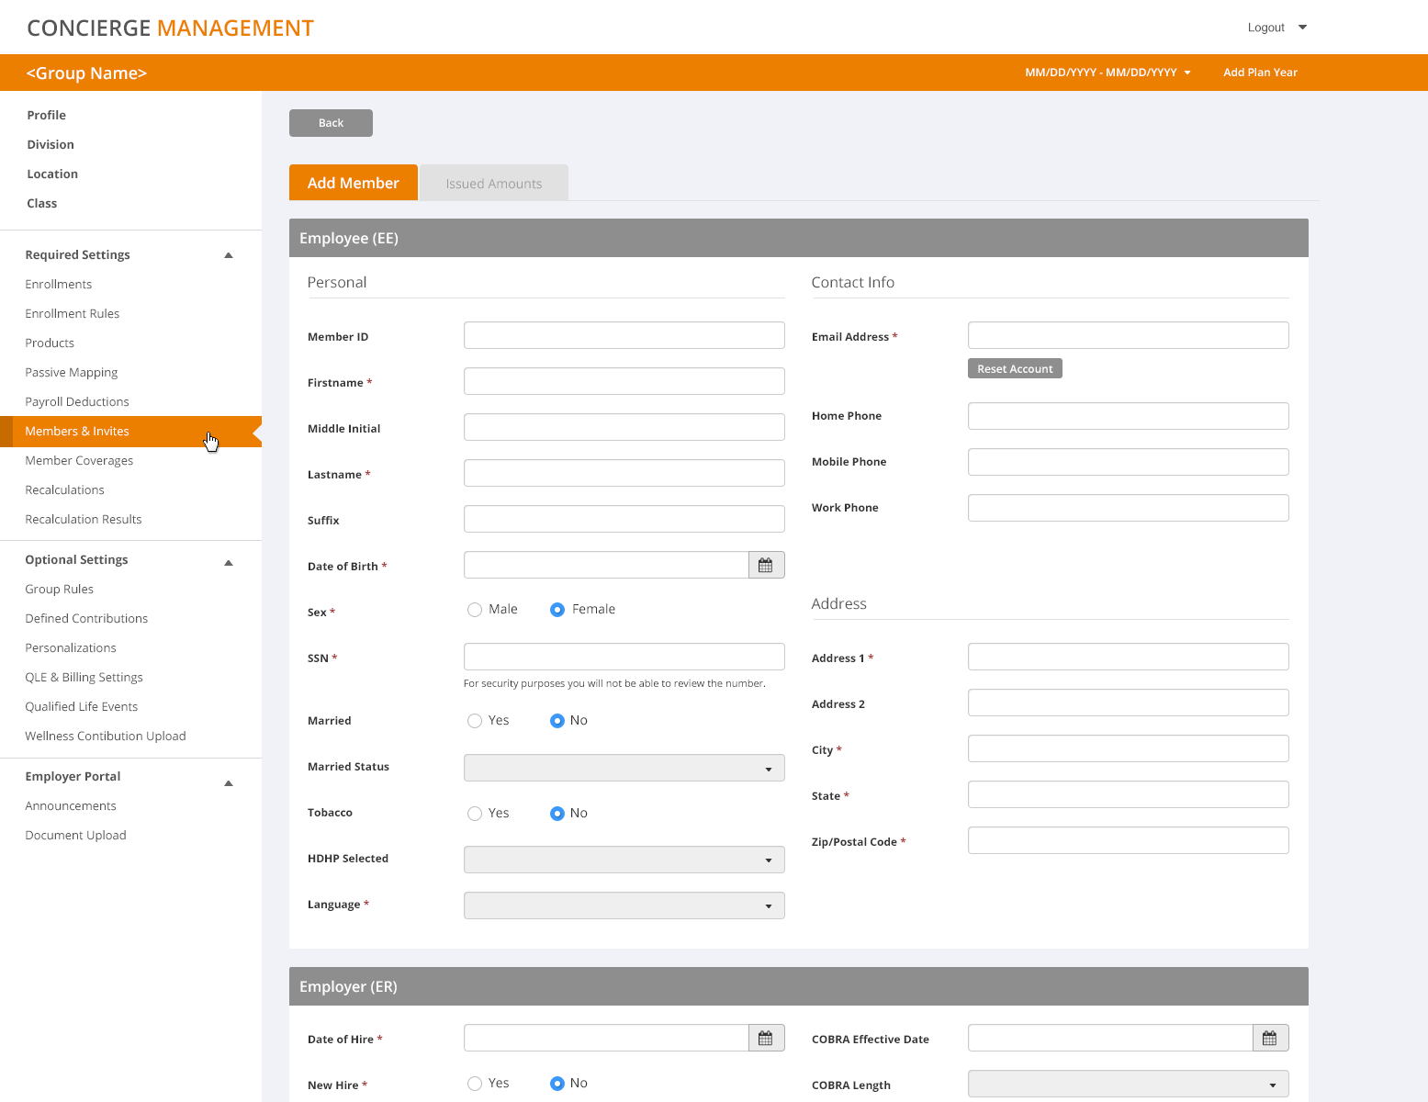
Task: Set Tobacco to No
Action: (x=557, y=814)
